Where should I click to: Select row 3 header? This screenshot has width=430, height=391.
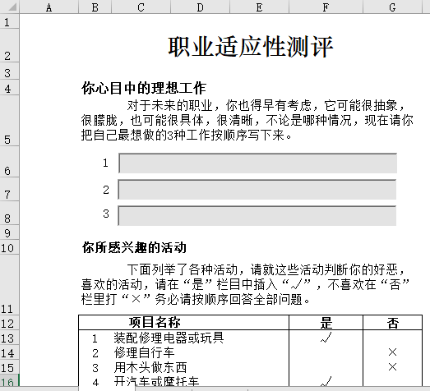[x=10, y=71]
